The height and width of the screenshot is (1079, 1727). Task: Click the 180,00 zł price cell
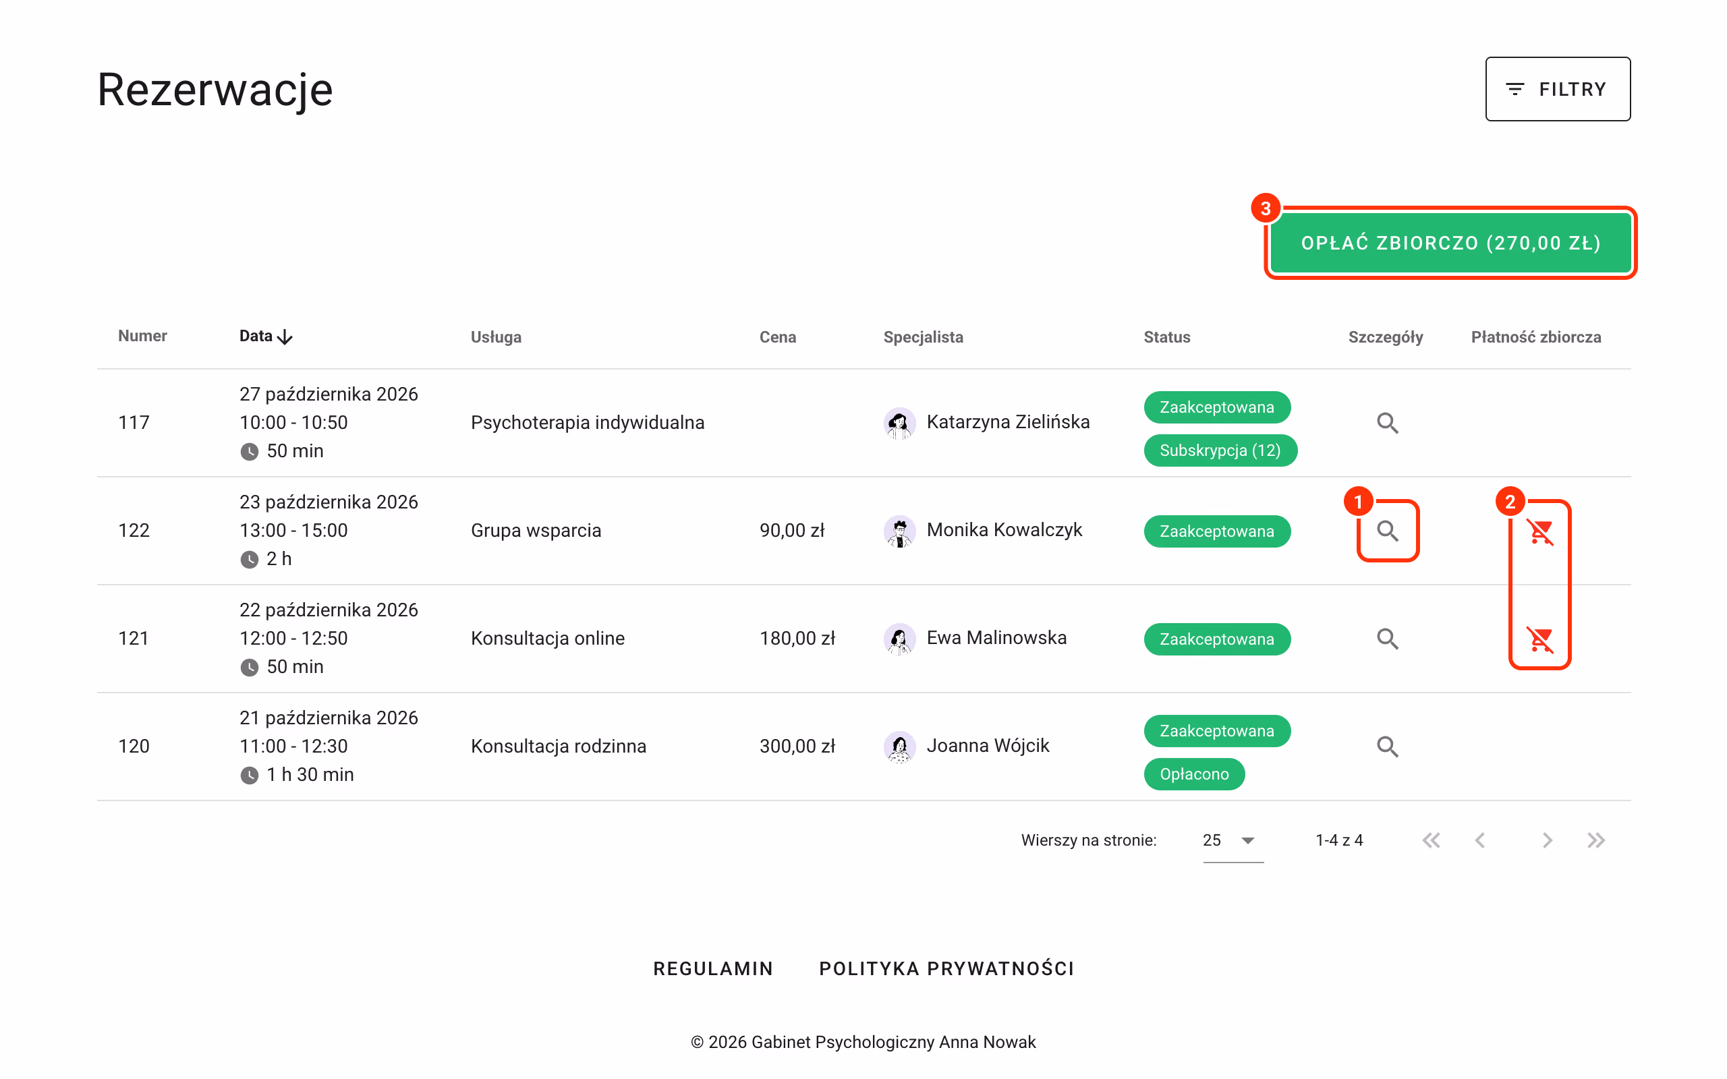coord(797,638)
